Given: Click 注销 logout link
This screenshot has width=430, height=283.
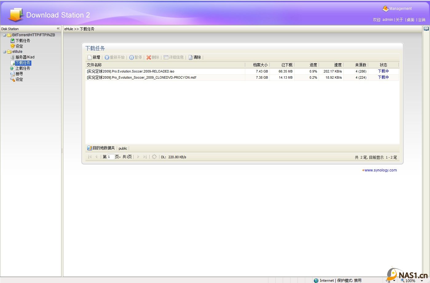Looking at the screenshot, I should coord(422,20).
